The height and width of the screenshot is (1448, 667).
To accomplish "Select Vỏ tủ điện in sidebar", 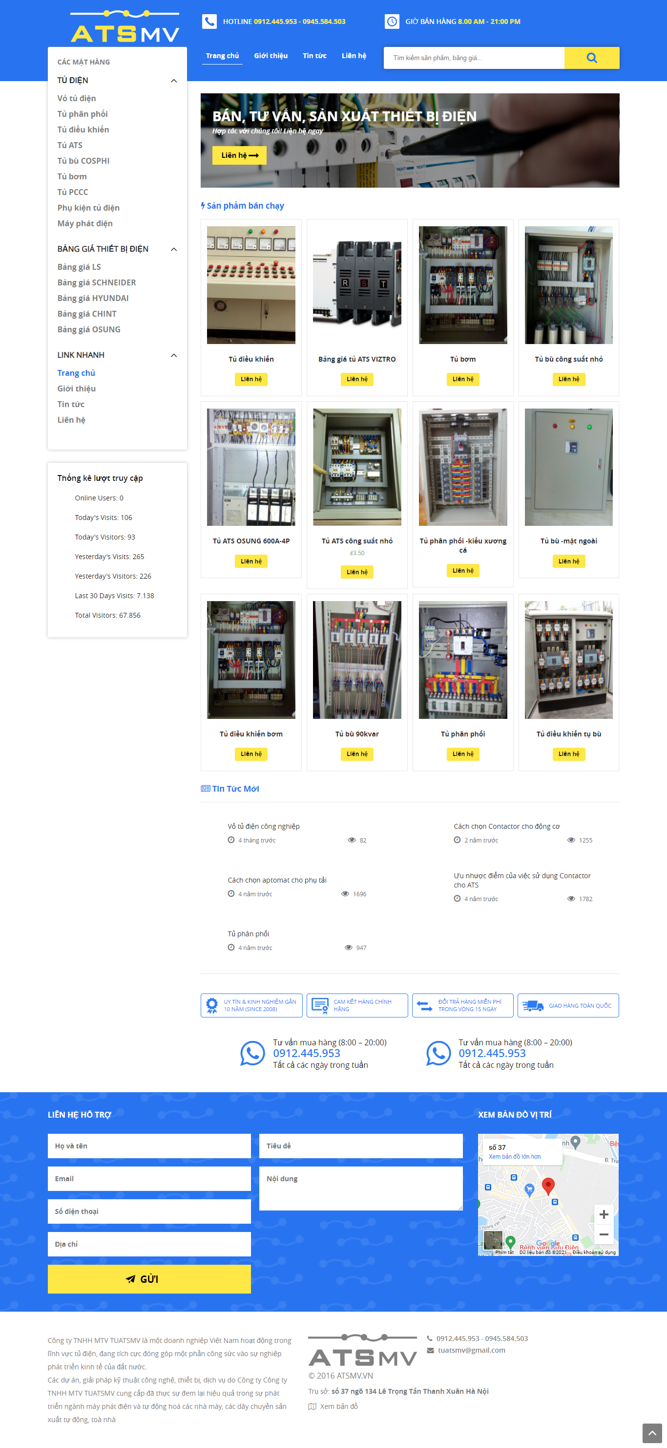I will click(76, 98).
